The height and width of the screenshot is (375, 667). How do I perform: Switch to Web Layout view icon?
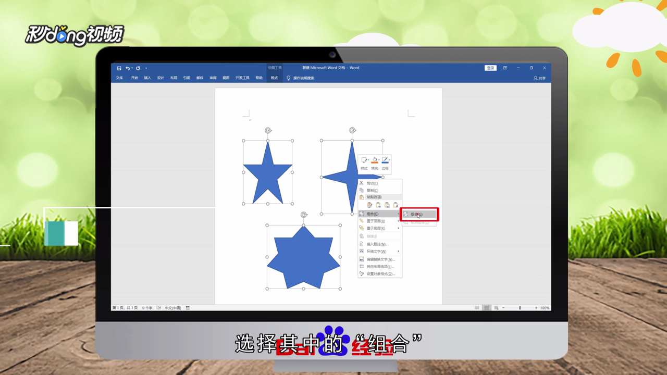(x=496, y=308)
